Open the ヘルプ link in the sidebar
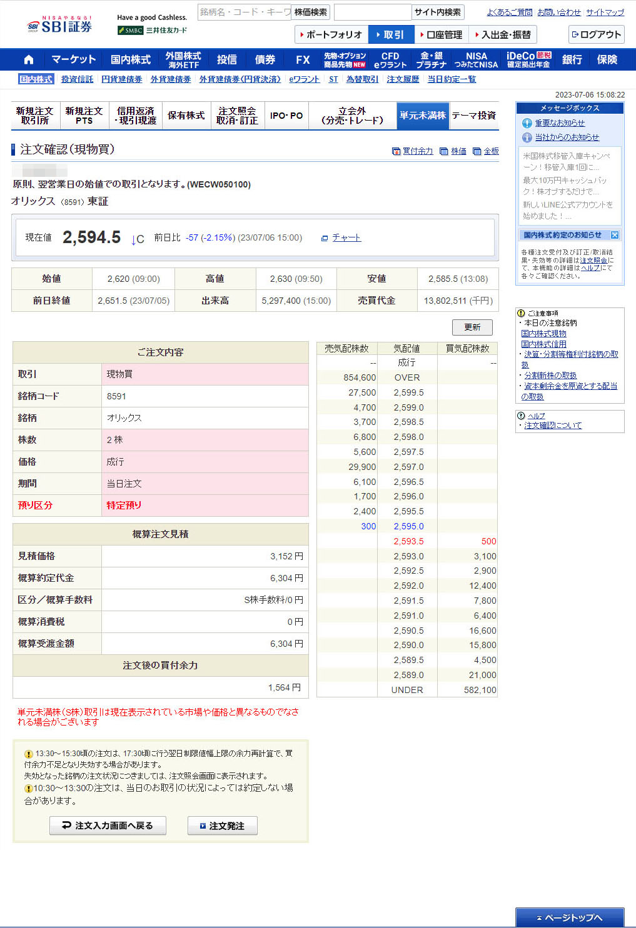 (536, 416)
